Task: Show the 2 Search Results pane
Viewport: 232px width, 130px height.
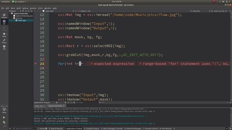Action: click(x=56, y=129)
